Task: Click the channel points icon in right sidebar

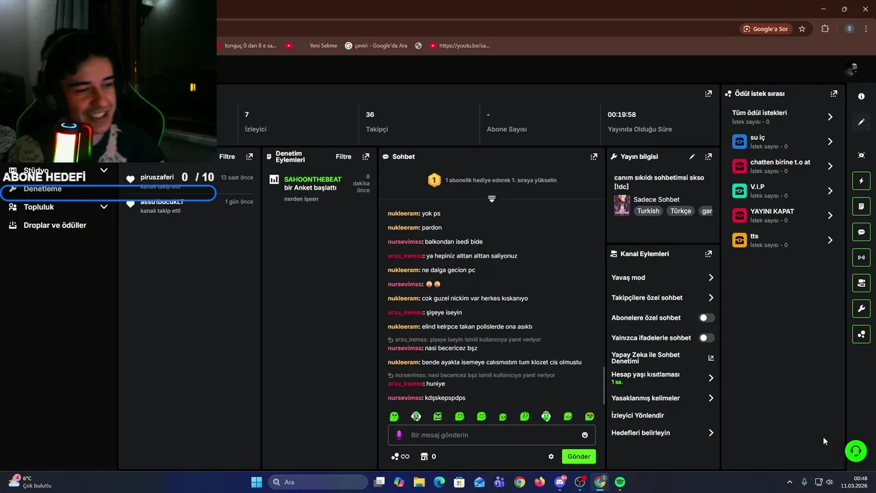Action: pos(861,334)
